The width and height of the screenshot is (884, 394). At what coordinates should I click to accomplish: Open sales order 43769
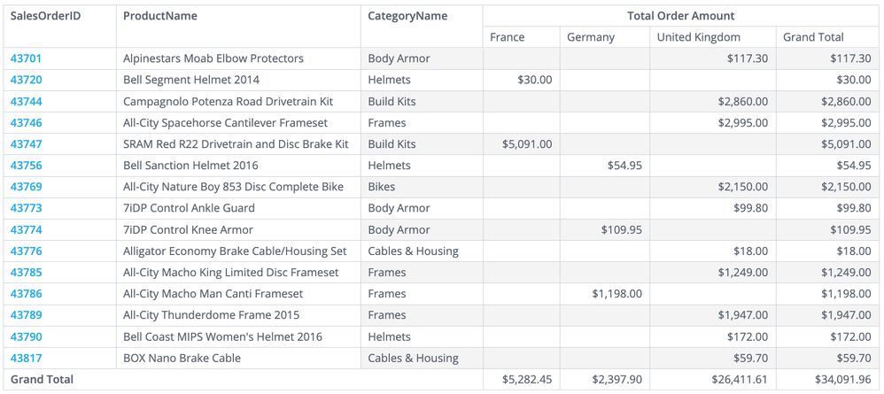(26, 187)
